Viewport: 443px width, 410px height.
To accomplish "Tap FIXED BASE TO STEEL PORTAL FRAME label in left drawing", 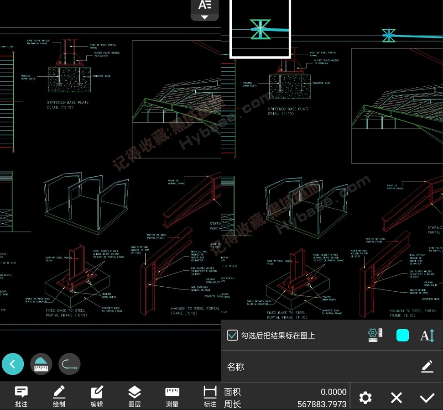I will 66,313.
